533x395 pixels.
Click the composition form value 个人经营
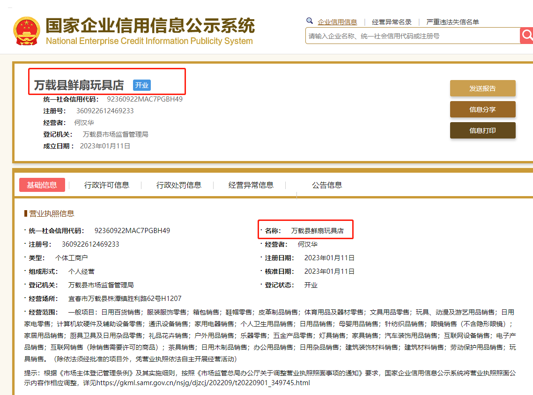[x=81, y=271]
